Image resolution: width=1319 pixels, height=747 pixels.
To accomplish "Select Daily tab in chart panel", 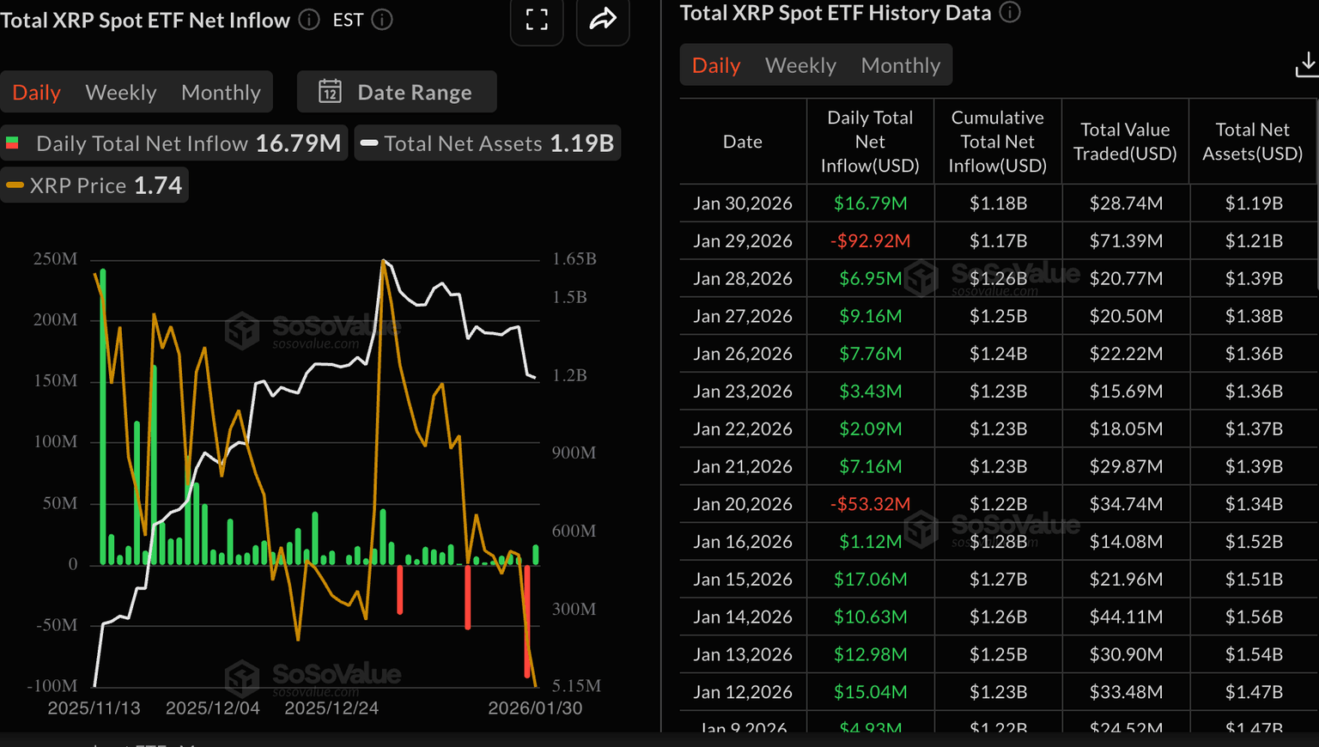I will click(36, 93).
